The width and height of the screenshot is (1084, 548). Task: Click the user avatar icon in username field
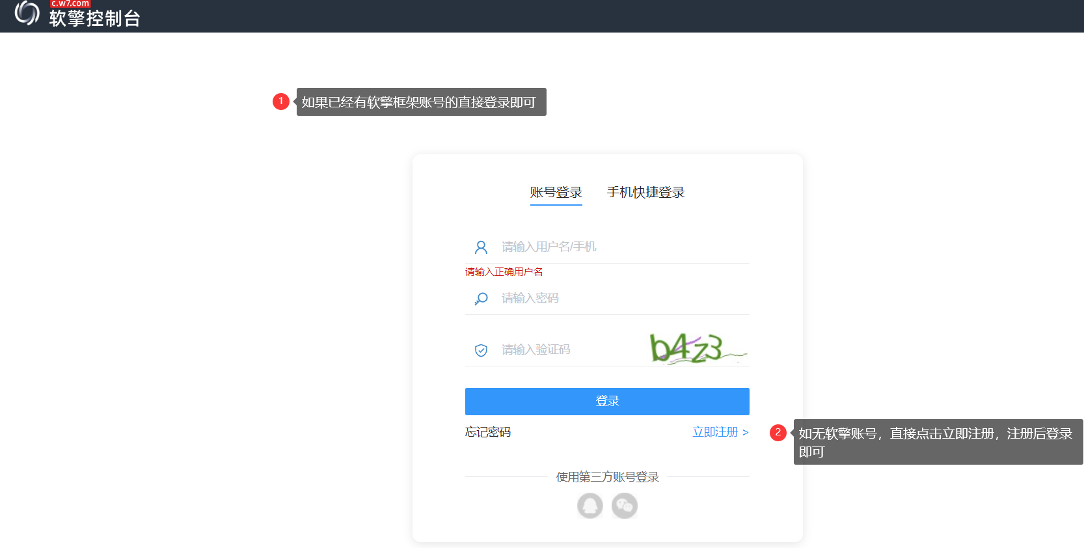pyautogui.click(x=481, y=247)
